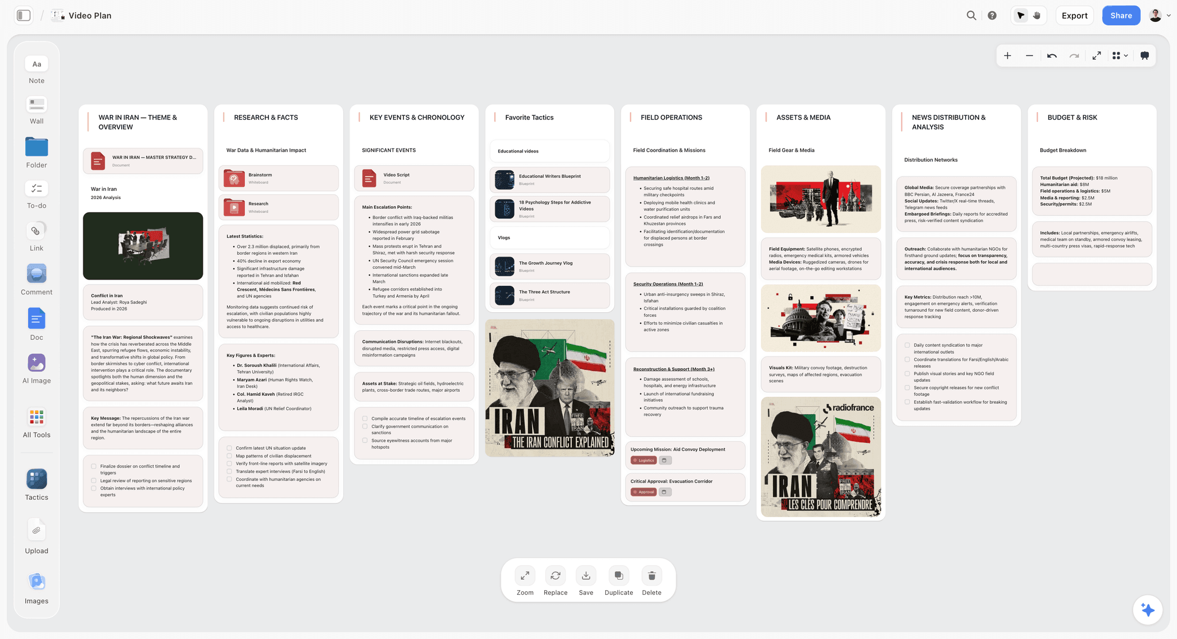
Task: Check 'Compile accurate timeline of escalation events'
Action: pos(365,419)
